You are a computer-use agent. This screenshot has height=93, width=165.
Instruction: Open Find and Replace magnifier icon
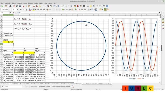point(48,6)
